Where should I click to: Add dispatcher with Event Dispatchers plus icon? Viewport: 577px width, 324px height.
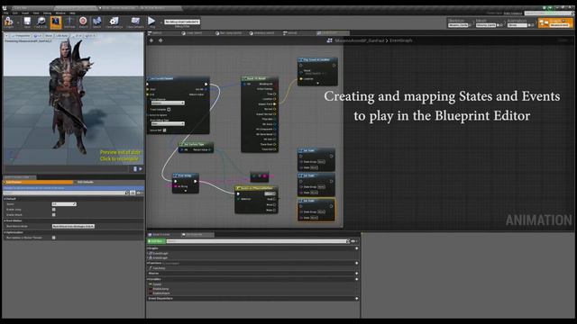[x=357, y=298]
